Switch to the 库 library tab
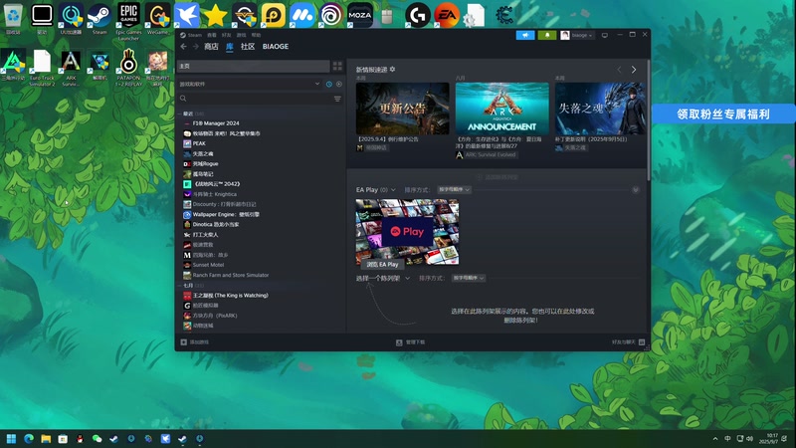Image resolution: width=796 pixels, height=448 pixels. (x=230, y=46)
